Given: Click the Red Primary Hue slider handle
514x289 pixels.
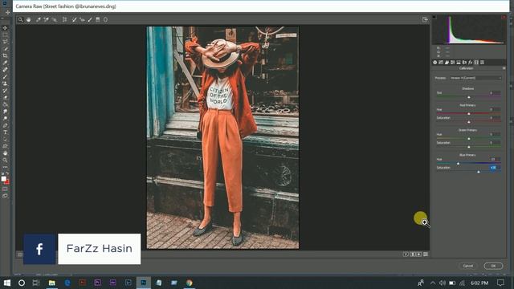Looking at the screenshot, I should click(469, 114).
